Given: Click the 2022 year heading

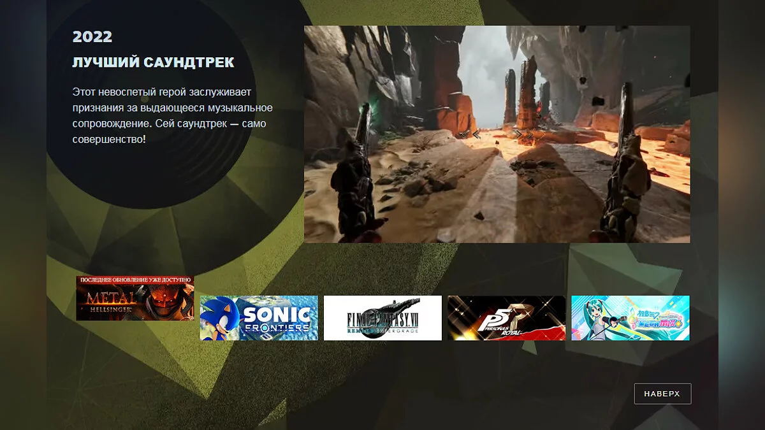Looking at the screenshot, I should pos(92,37).
